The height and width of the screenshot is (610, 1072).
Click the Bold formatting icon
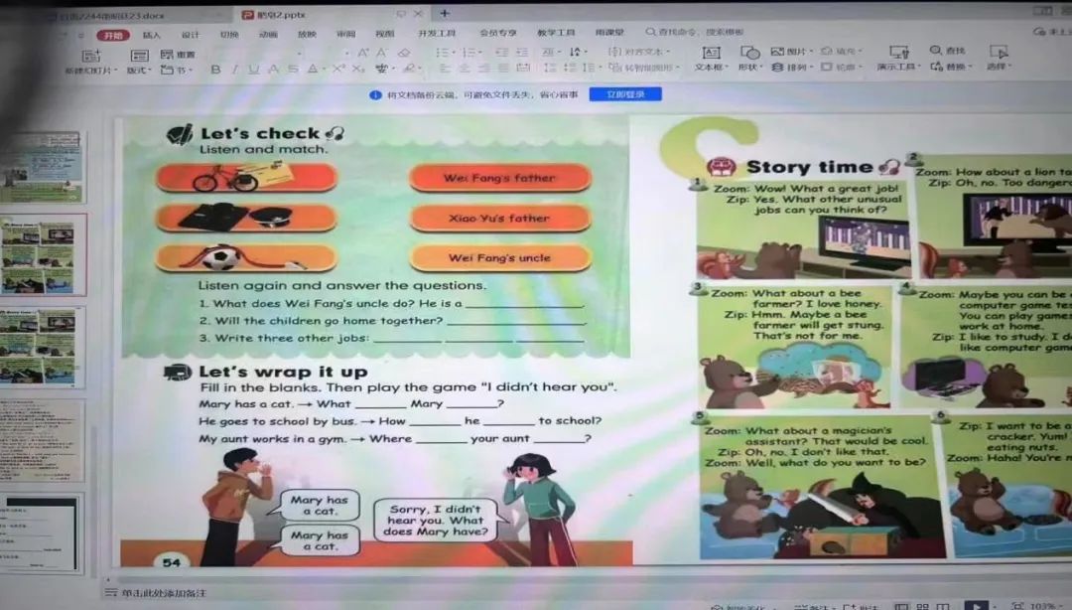(x=215, y=70)
